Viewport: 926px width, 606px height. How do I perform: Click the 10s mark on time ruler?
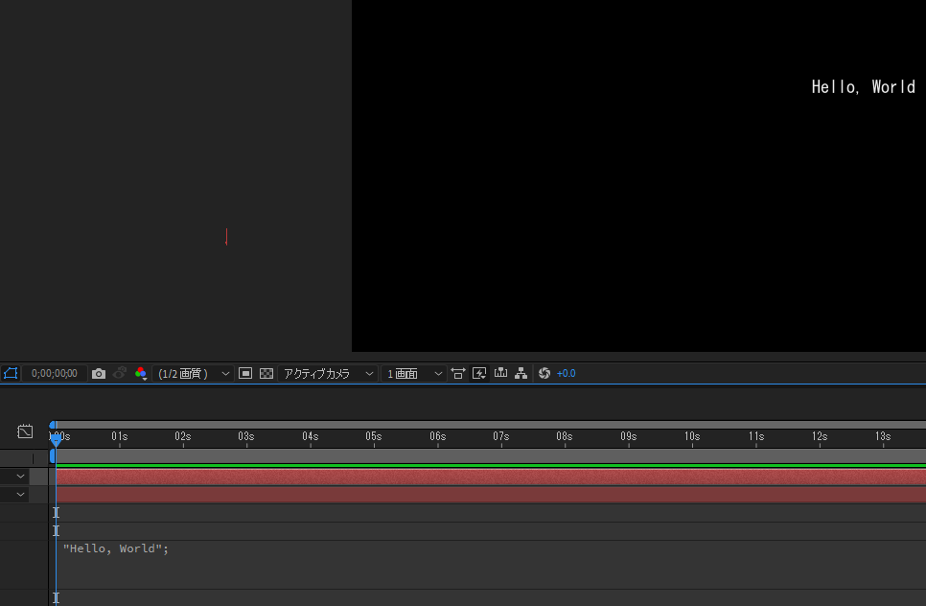tap(692, 436)
